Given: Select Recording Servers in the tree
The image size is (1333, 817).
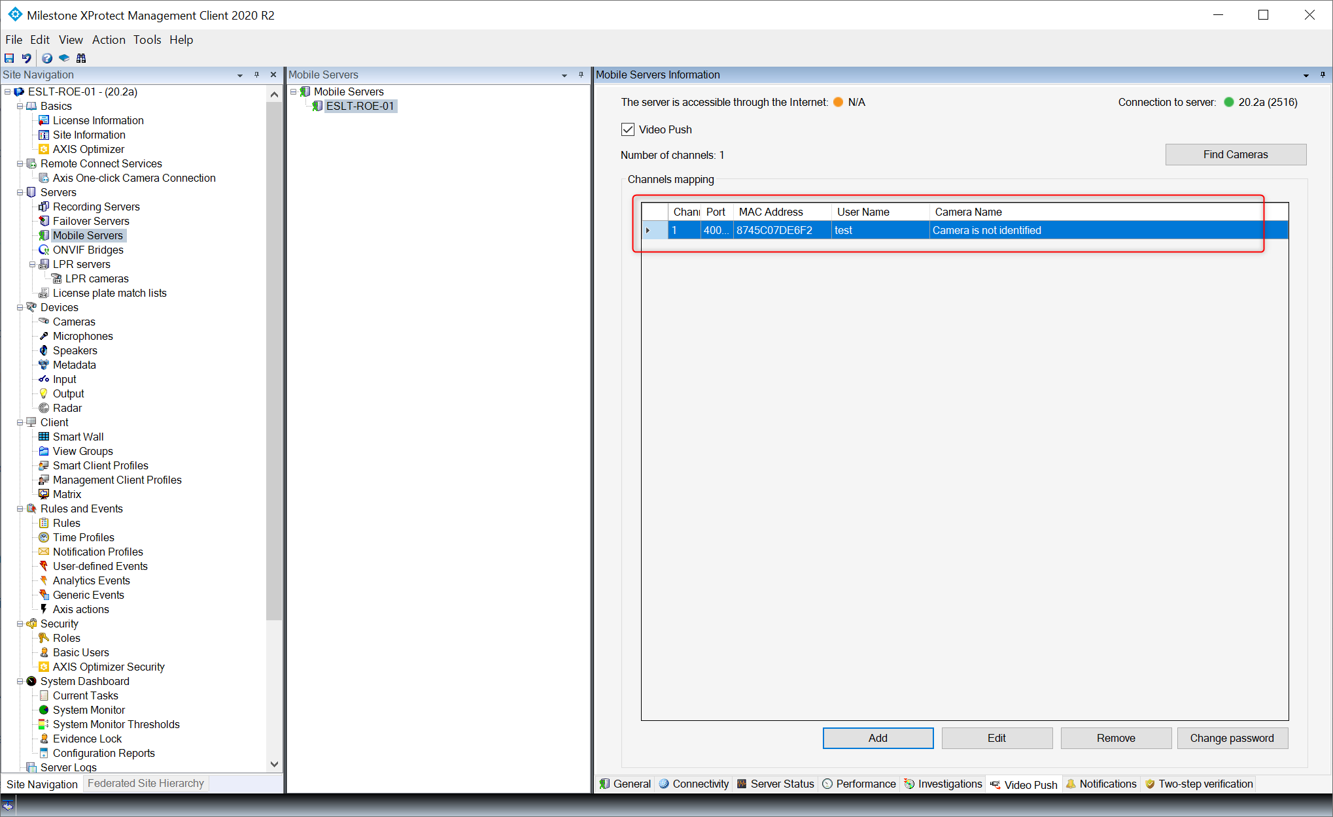Looking at the screenshot, I should tap(96, 207).
